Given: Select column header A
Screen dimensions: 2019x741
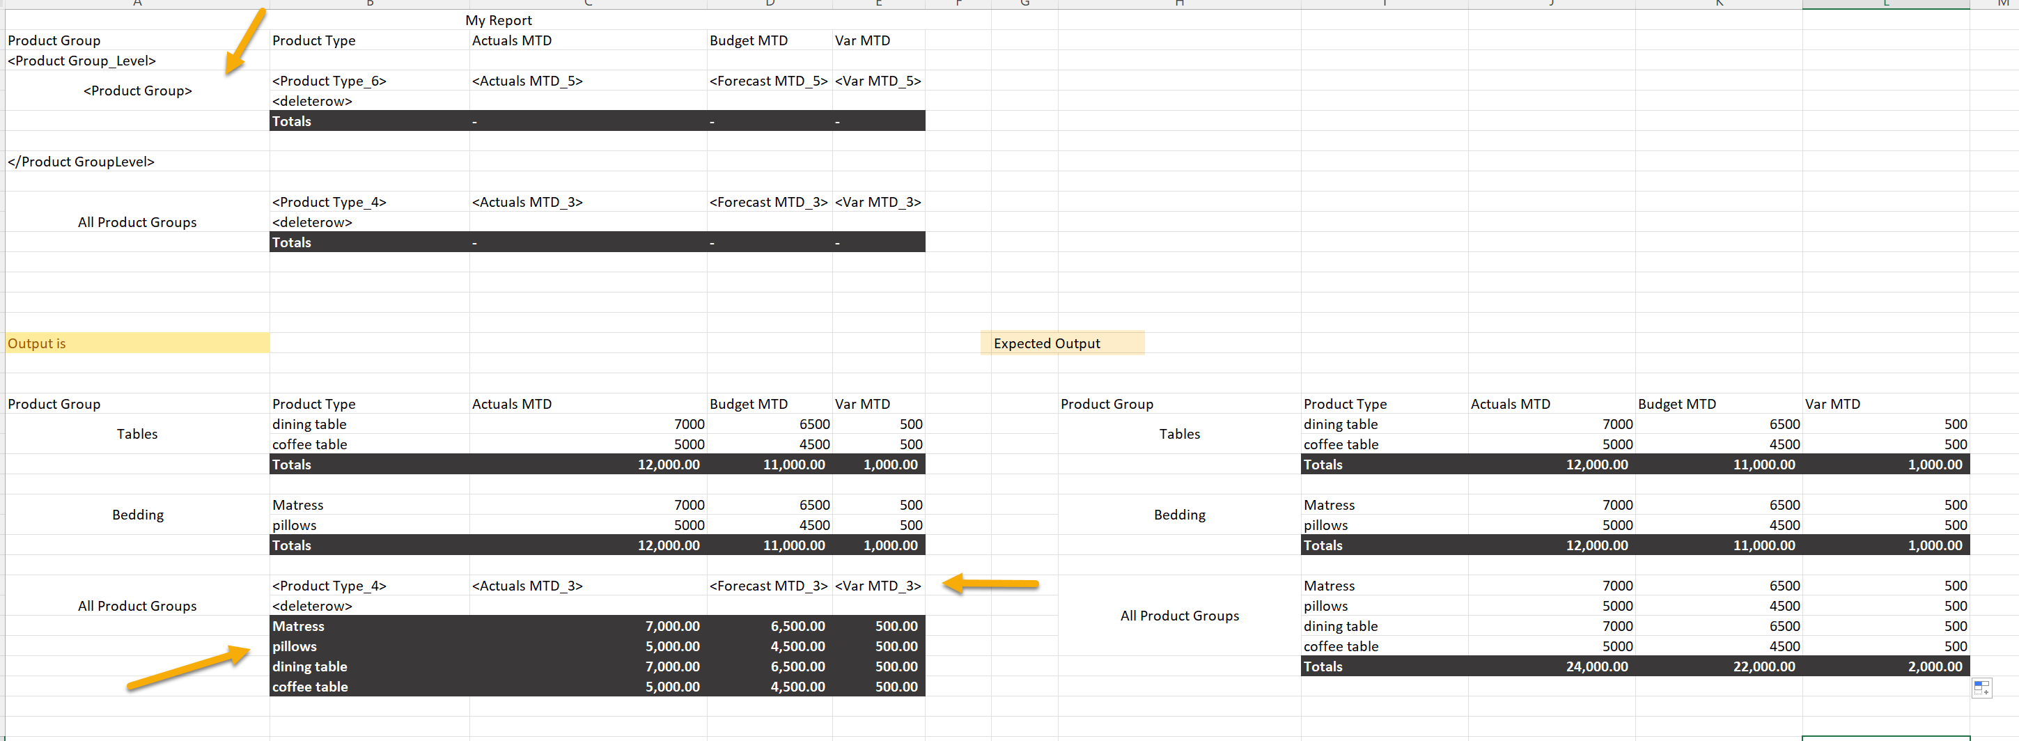Looking at the screenshot, I should (x=137, y=3).
